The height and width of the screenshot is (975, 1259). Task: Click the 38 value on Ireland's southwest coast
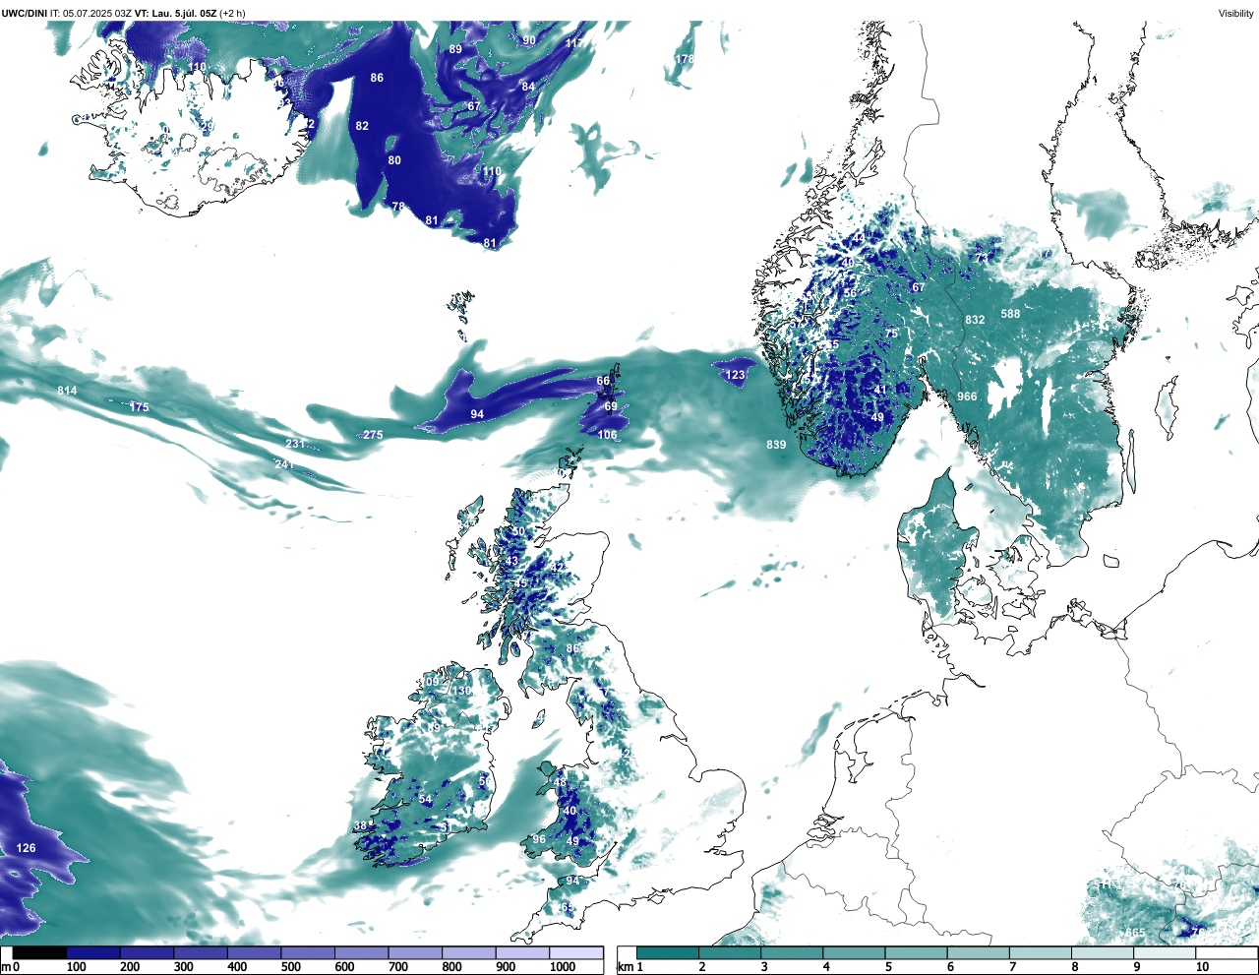point(360,825)
